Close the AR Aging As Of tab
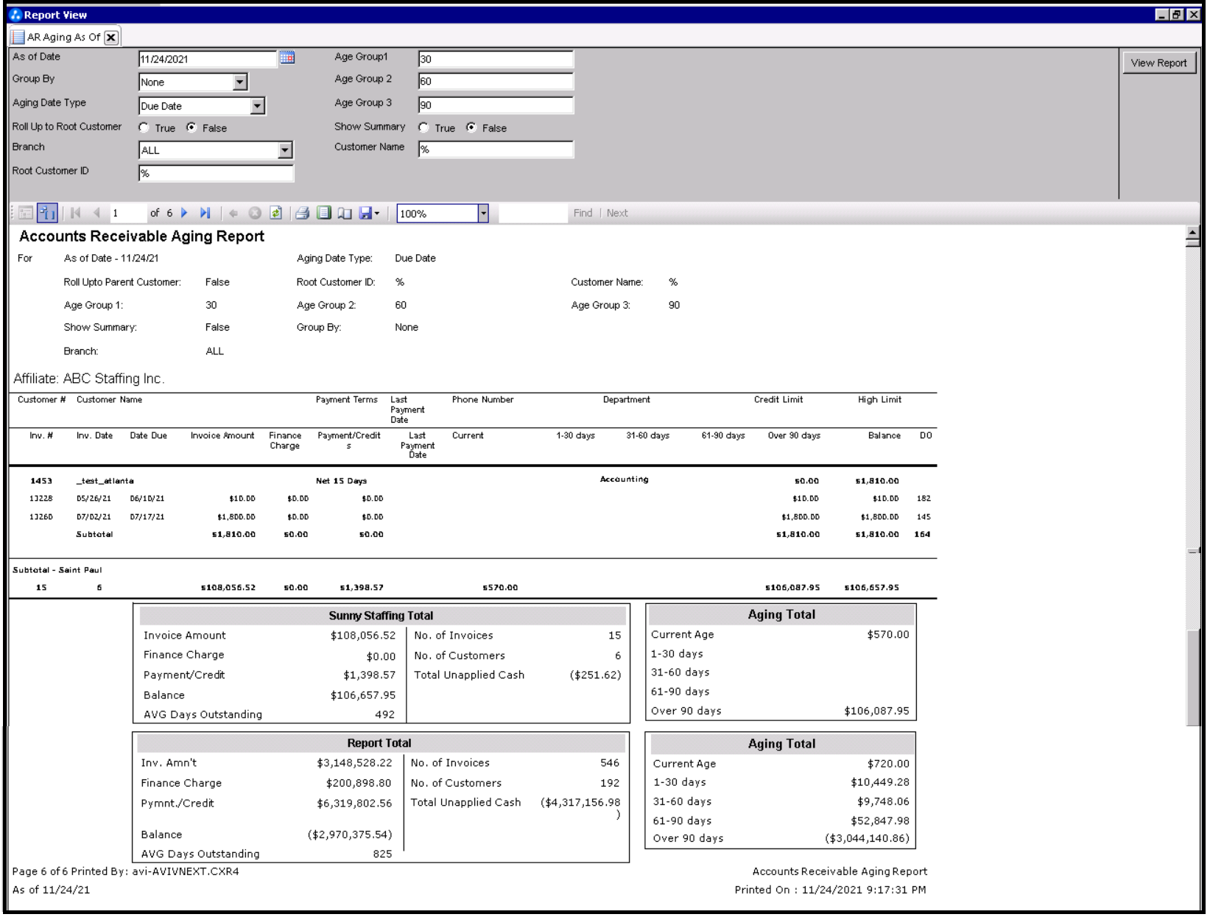The width and height of the screenshot is (1210, 917). (111, 38)
